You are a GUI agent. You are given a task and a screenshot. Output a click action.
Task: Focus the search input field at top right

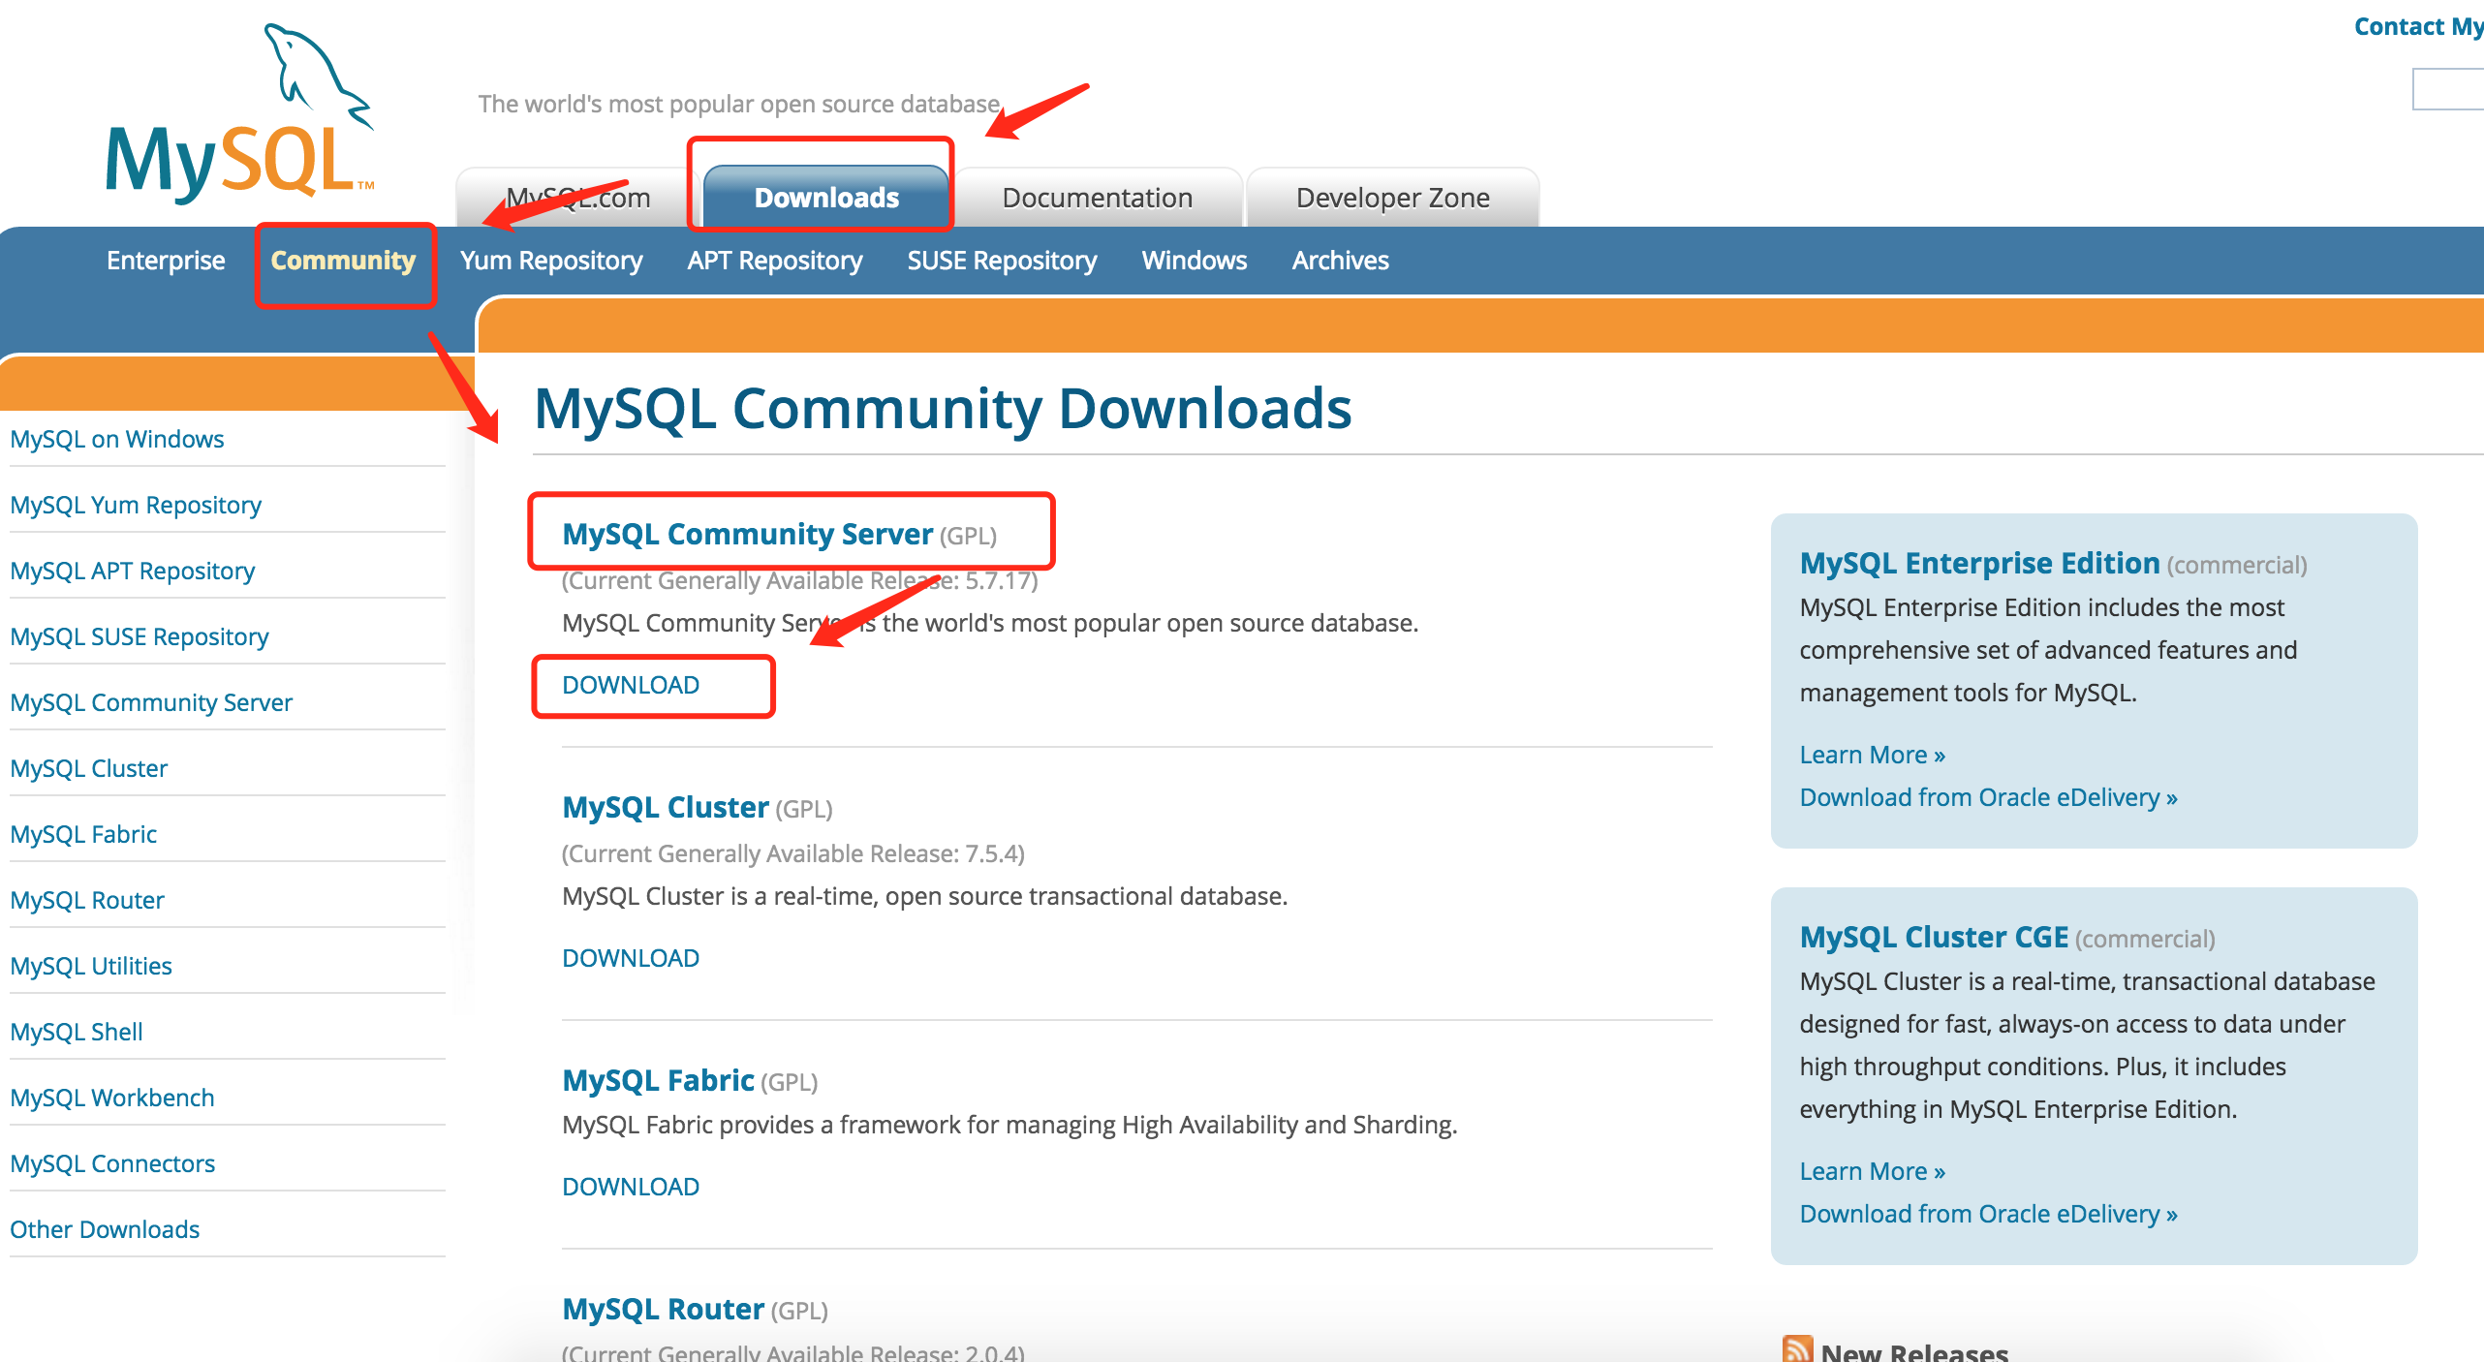click(2448, 89)
